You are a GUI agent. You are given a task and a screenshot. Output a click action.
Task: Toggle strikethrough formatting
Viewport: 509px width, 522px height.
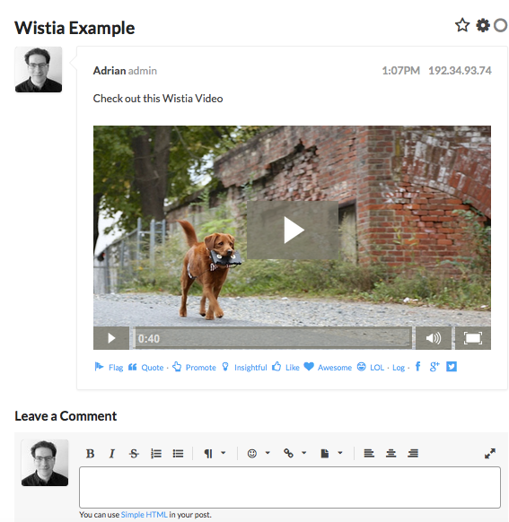pos(134,454)
